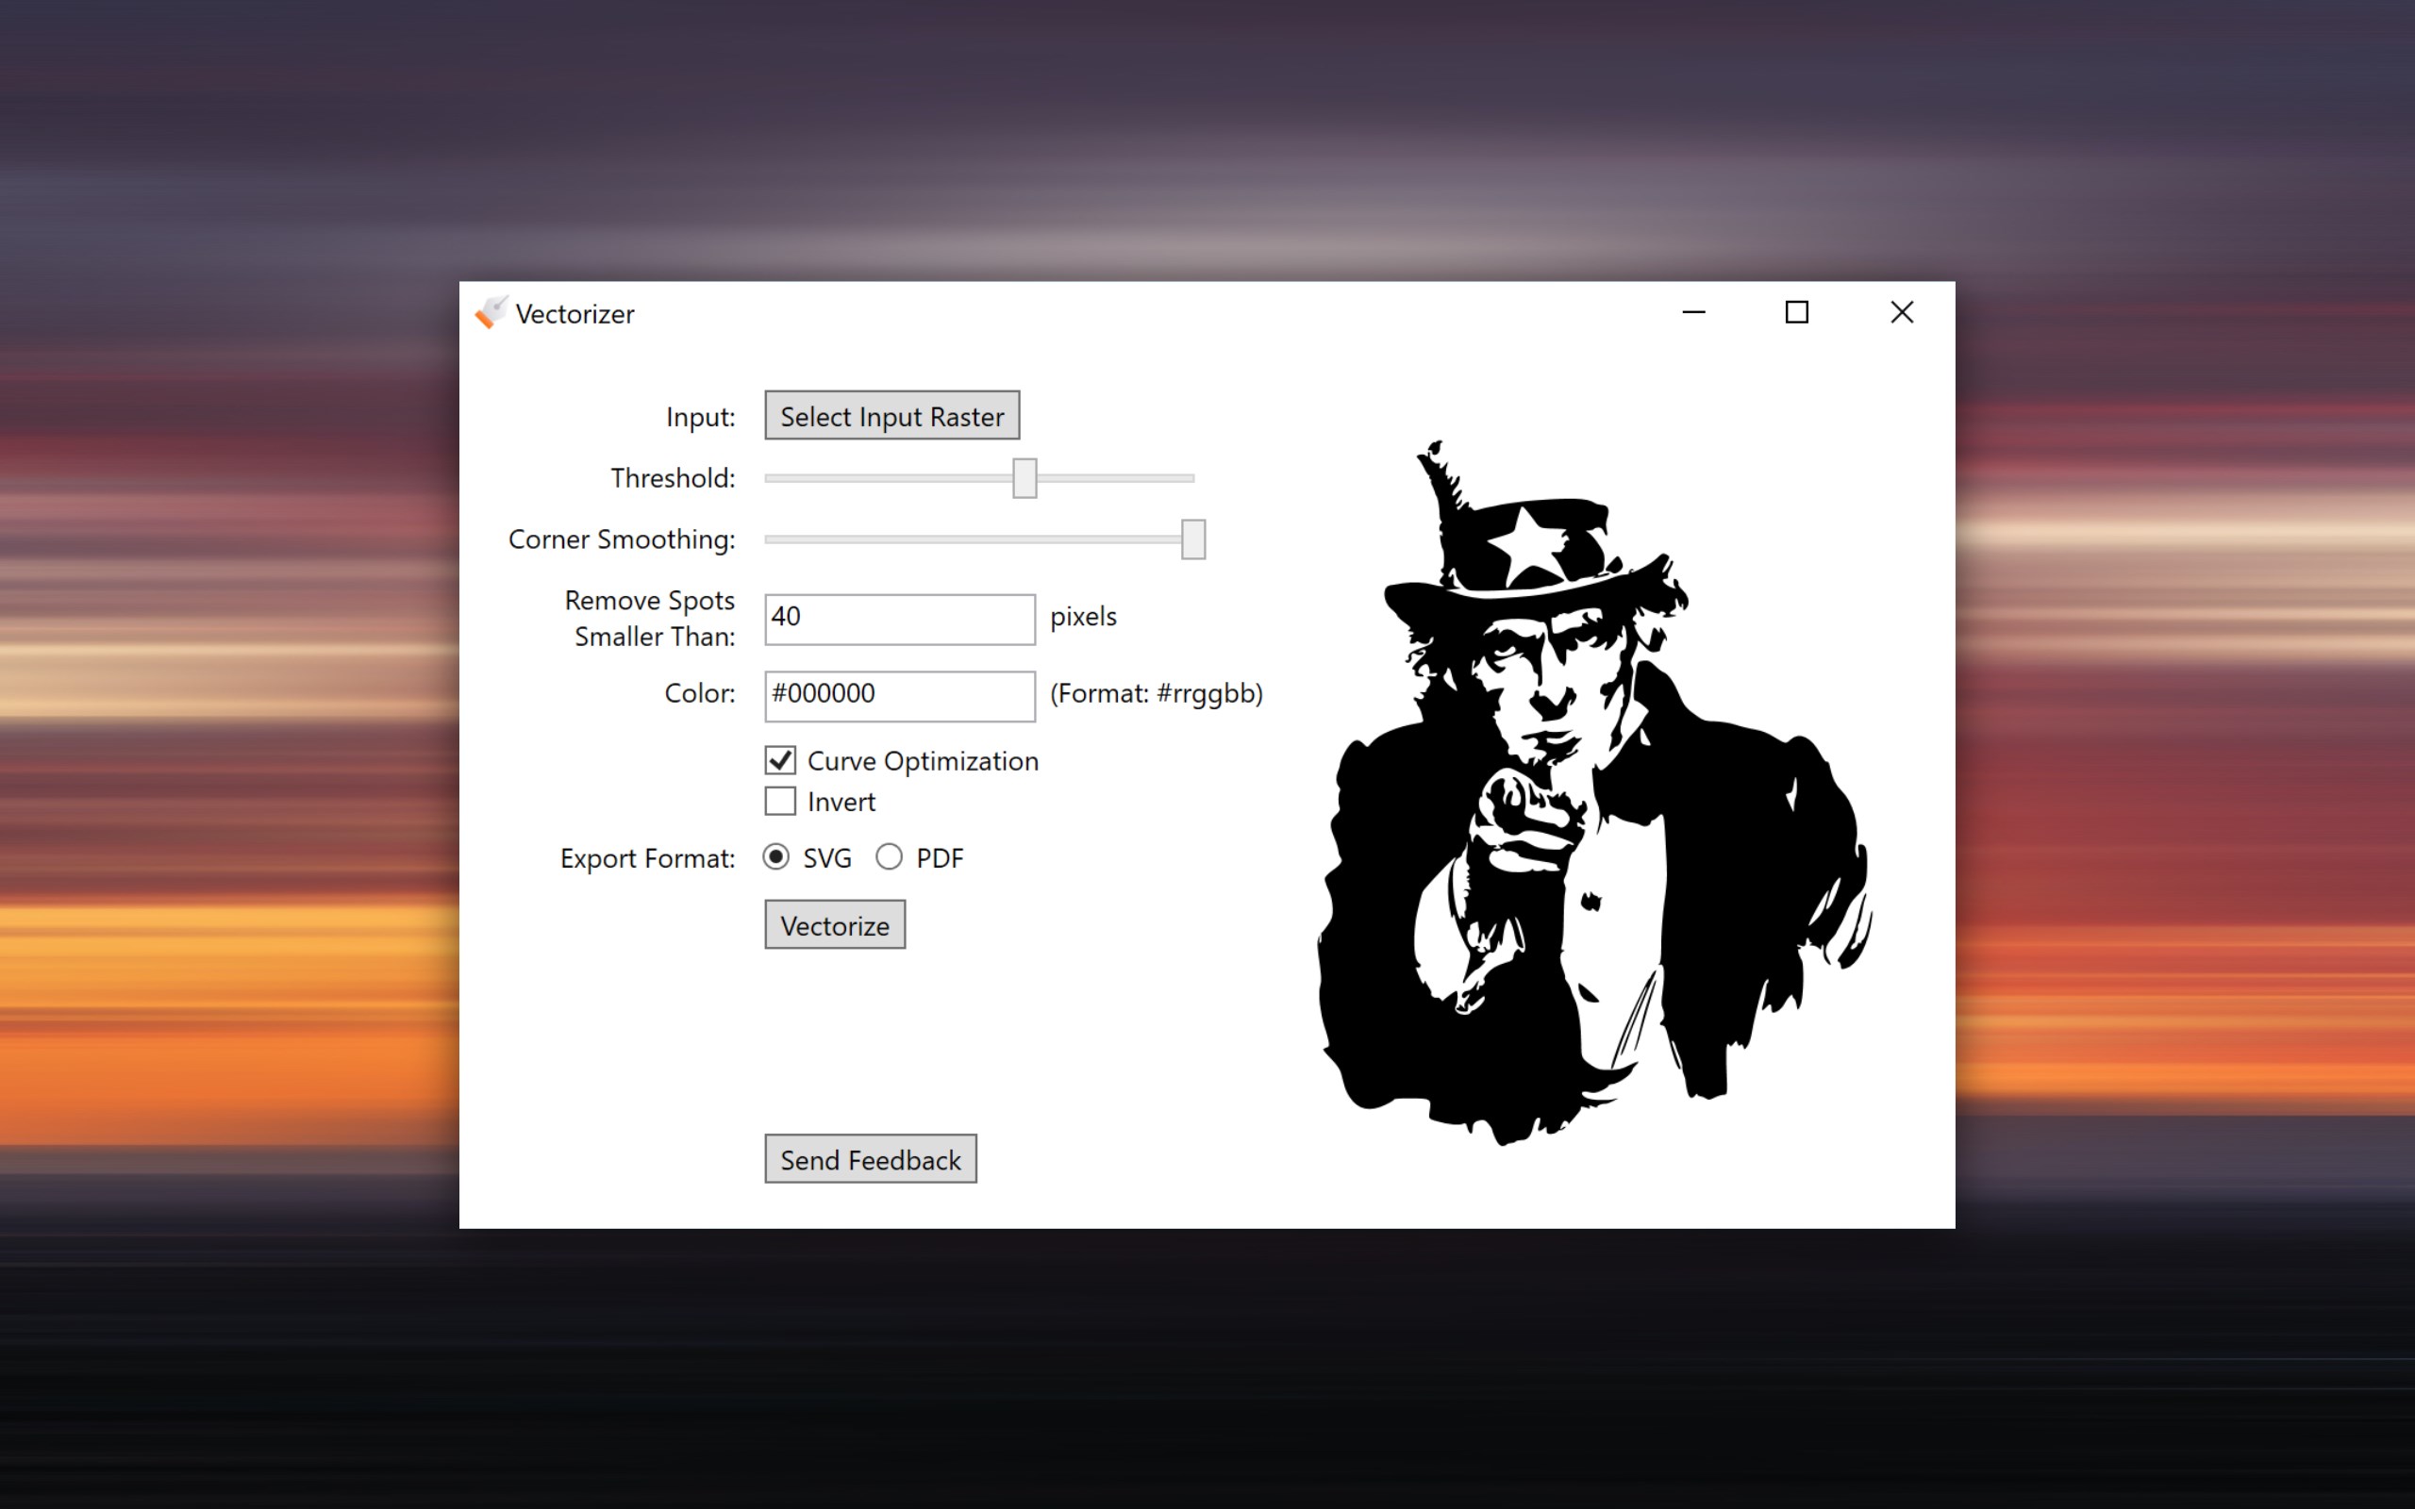Click the Threshold slider track left of the handle
This screenshot has width=2415, height=1509.
pos(888,478)
